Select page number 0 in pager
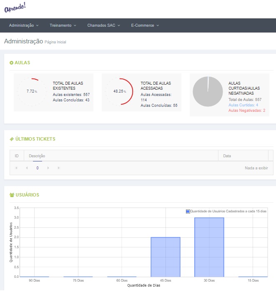Image resolution: width=276 pixels, height=292 pixels. pos(38,168)
